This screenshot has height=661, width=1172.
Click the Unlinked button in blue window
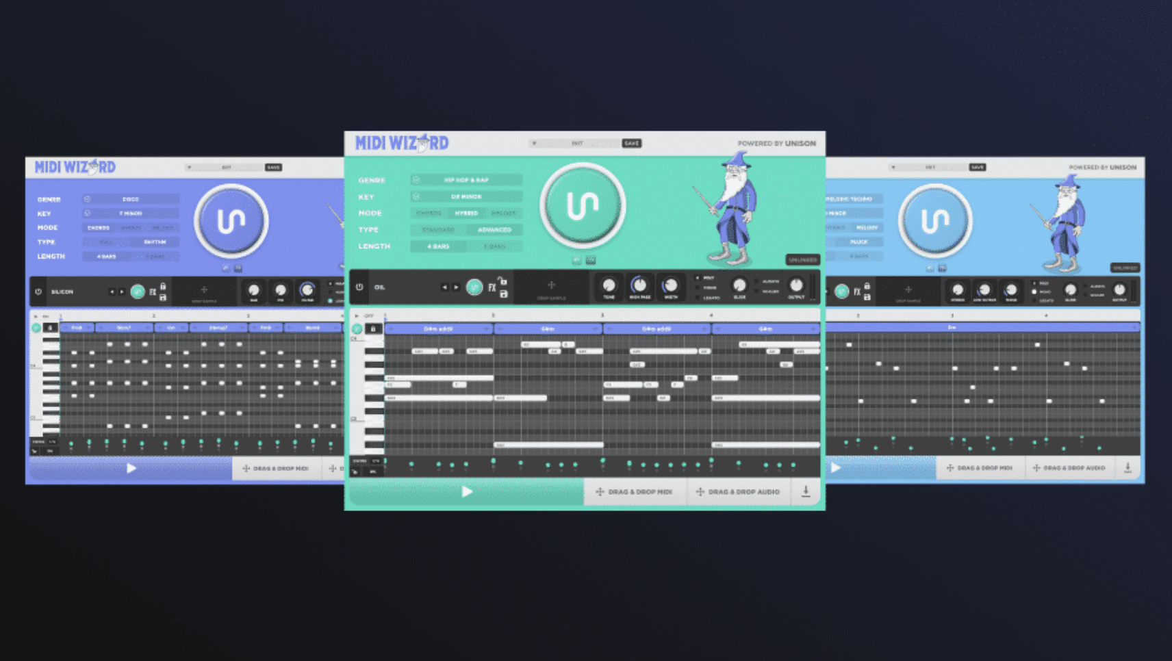[1125, 268]
